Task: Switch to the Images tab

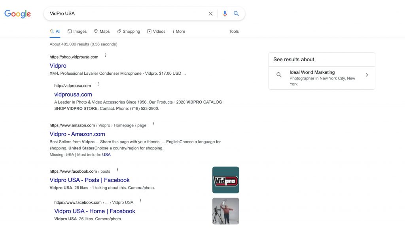Action: click(x=77, y=32)
